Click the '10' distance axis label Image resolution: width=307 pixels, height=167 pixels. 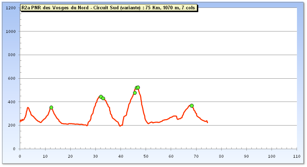click(45, 156)
